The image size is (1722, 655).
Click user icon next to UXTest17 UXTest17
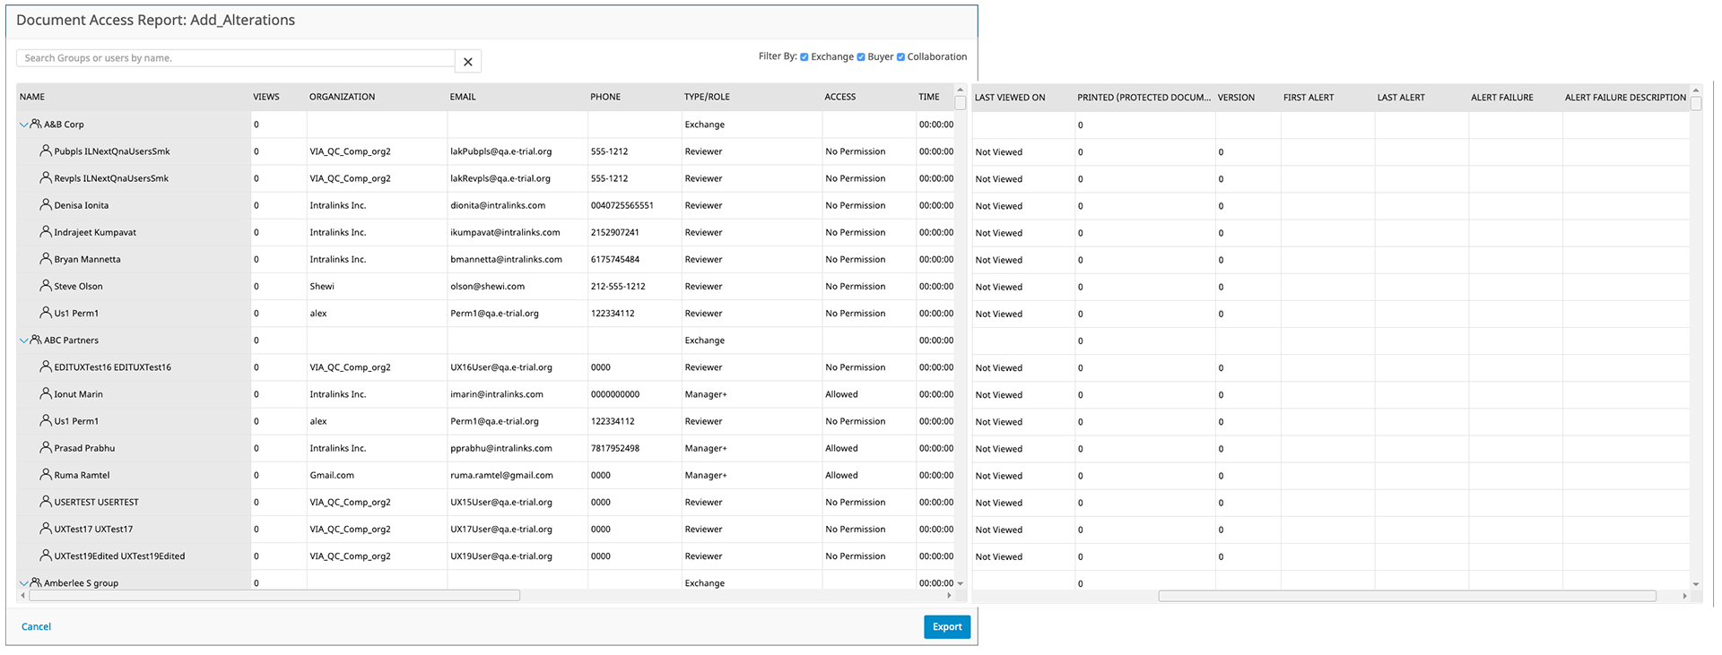[46, 529]
